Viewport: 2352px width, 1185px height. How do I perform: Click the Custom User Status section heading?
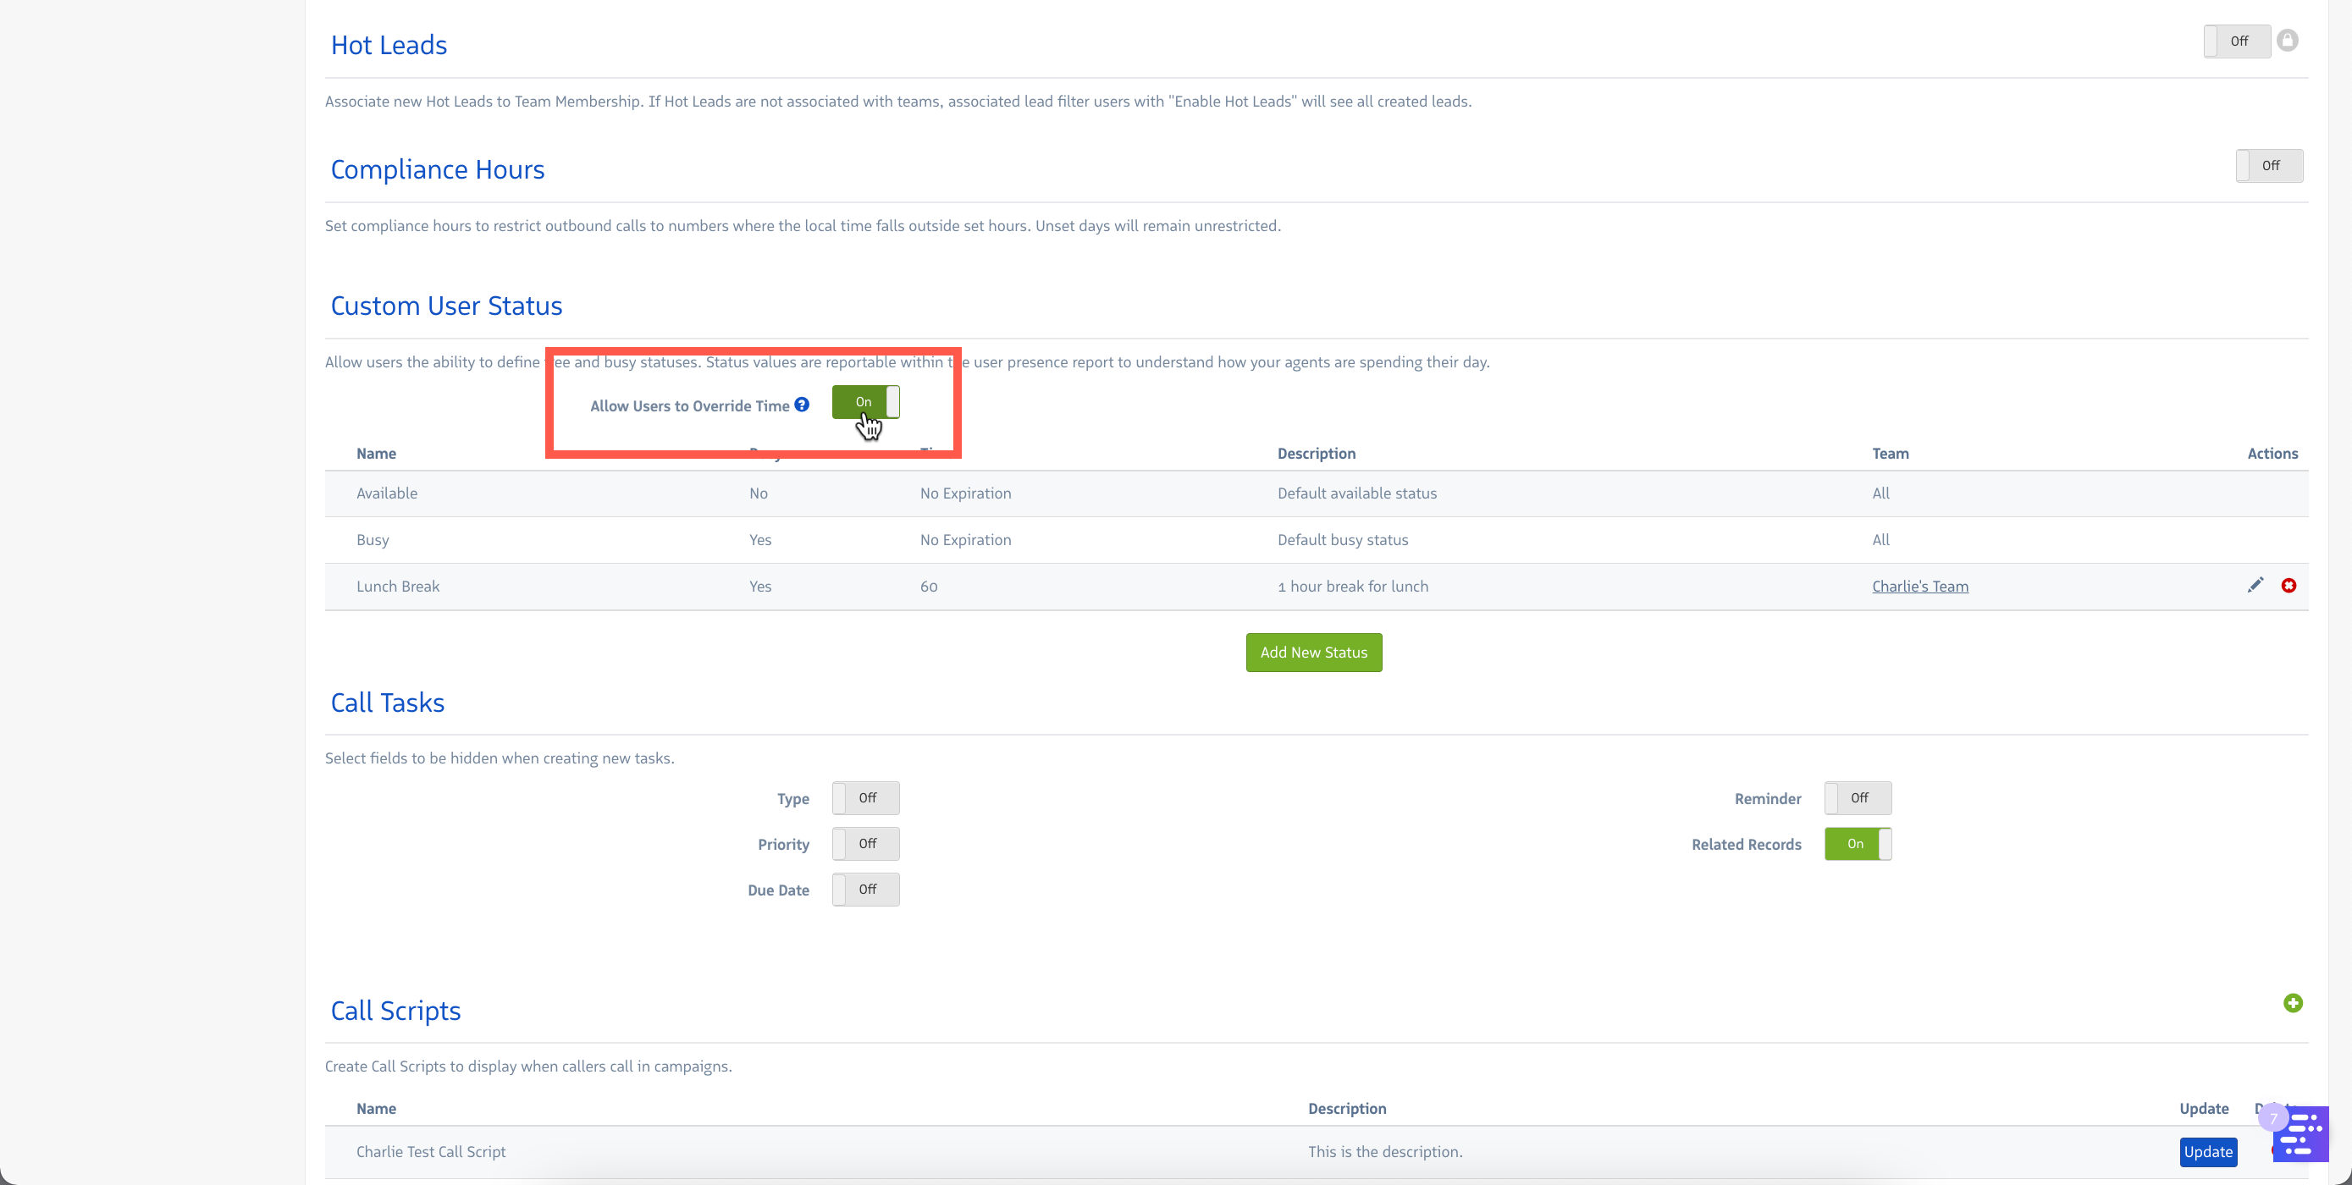pos(445,306)
